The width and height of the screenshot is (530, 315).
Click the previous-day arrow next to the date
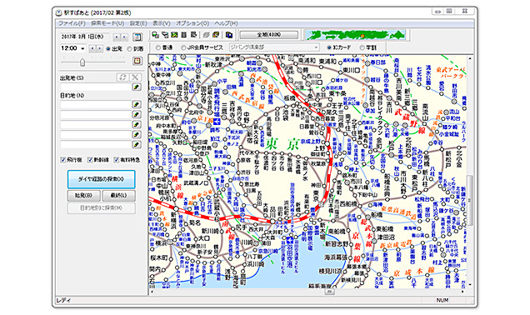[117, 37]
